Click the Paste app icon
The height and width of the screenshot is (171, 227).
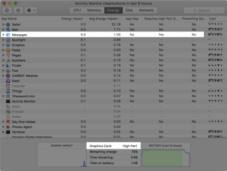[8, 50]
